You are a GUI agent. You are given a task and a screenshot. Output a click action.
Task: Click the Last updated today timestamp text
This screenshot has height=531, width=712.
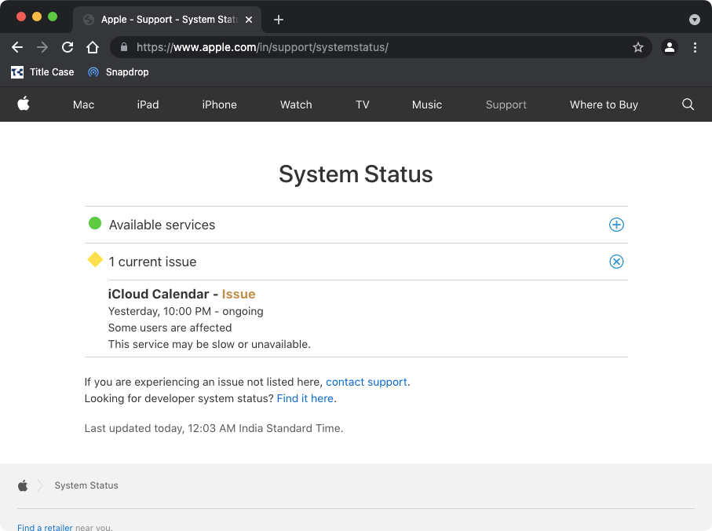point(214,428)
